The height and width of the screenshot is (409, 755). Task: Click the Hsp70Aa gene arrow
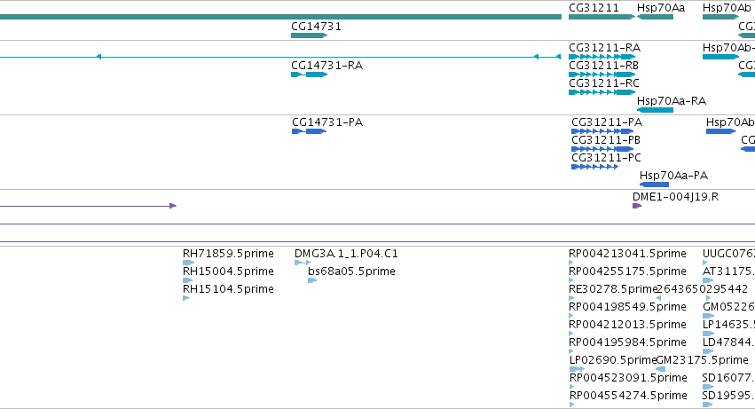[x=655, y=17]
